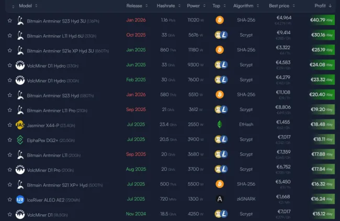Star the Jasminer X44-P miner row
340x221 pixels.
click(x=9, y=125)
